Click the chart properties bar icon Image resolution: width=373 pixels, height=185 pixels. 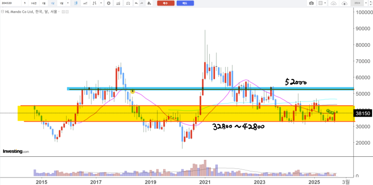point(118,4)
